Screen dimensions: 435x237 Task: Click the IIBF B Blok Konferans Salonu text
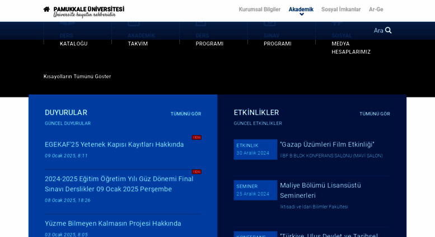(x=331, y=156)
